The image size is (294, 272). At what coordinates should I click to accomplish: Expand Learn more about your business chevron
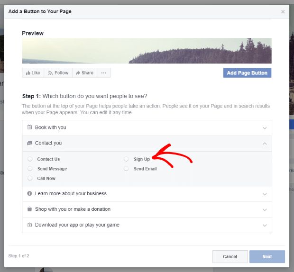point(265,194)
